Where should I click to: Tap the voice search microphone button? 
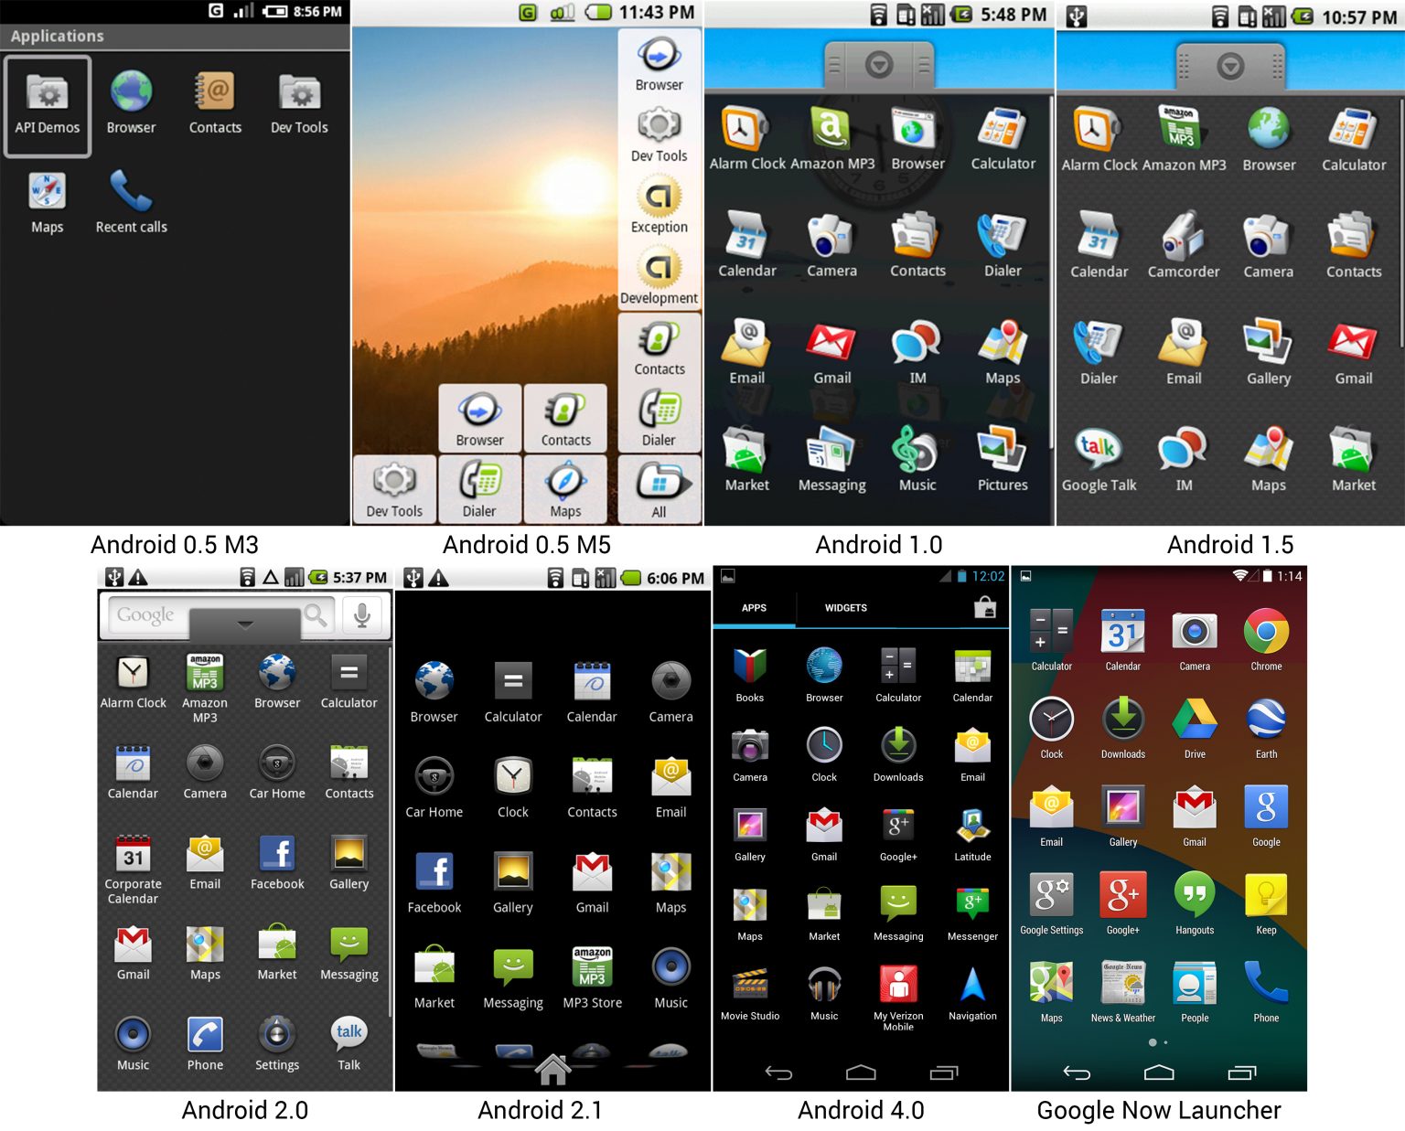[363, 614]
